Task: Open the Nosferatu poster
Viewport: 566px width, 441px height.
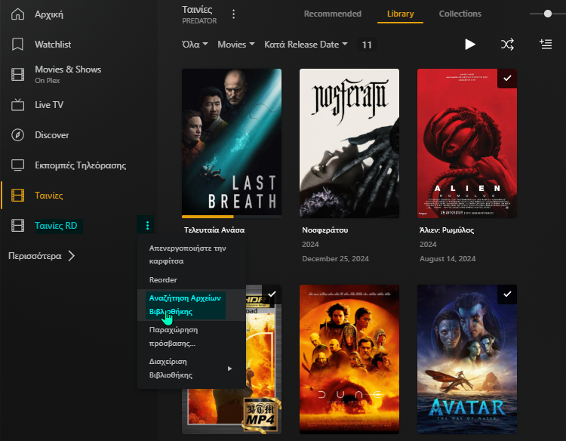Action: [x=349, y=143]
